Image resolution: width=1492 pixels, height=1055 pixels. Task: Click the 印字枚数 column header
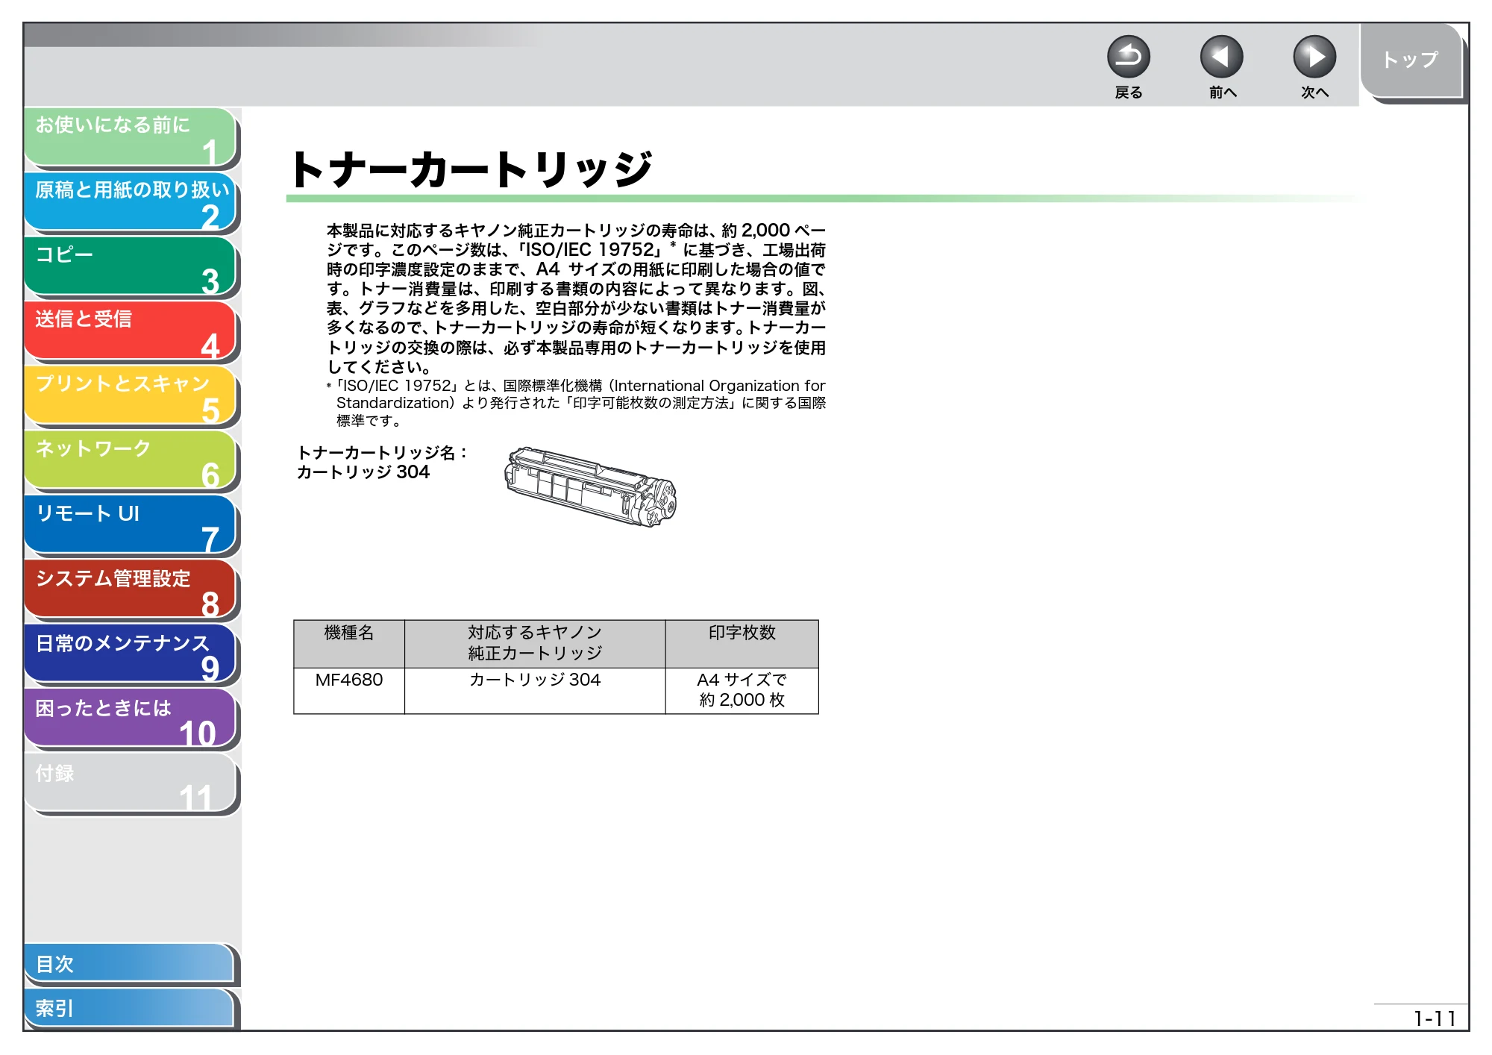pyautogui.click(x=742, y=644)
